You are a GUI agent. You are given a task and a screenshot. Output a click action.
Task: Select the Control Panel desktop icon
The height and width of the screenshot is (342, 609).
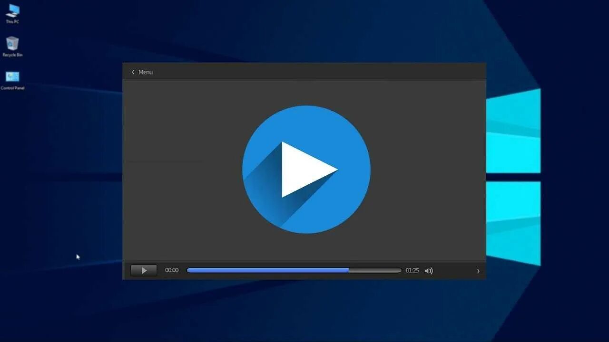click(12, 80)
